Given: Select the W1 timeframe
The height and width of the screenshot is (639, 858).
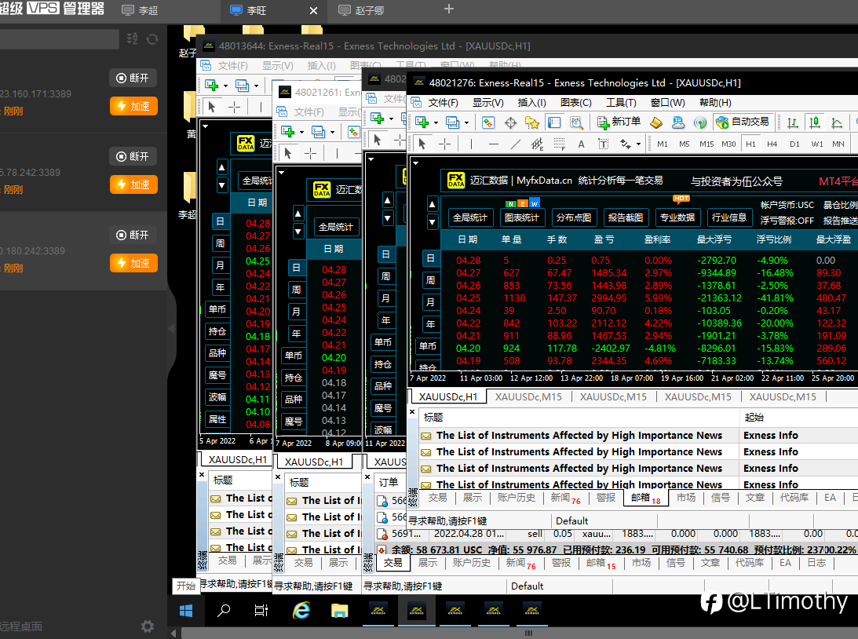Looking at the screenshot, I should point(817,144).
